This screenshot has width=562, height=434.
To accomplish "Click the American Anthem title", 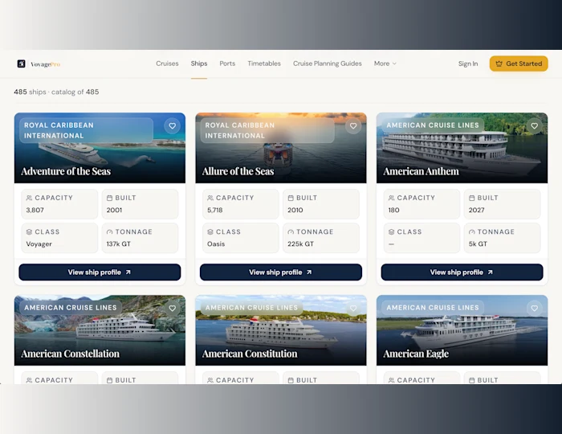I will tap(421, 171).
